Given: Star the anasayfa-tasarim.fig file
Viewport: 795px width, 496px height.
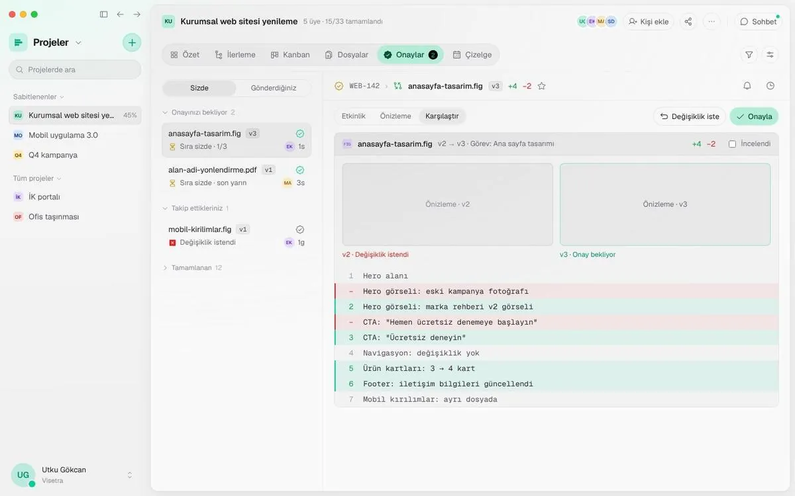Looking at the screenshot, I should [x=541, y=86].
